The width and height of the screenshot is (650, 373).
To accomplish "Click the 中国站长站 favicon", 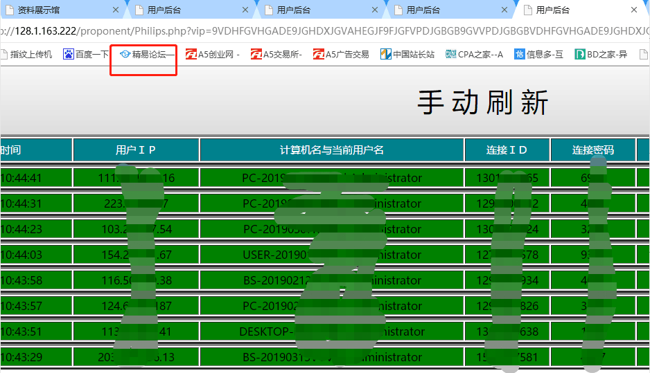I will coord(385,54).
